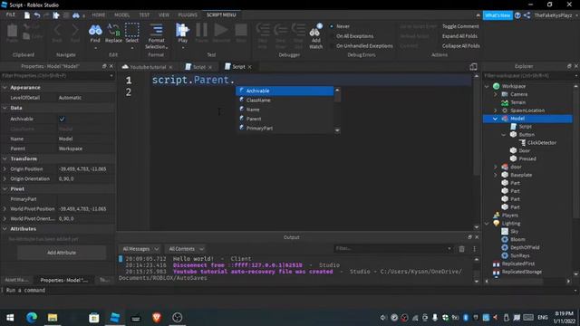Open the HOME ribbon tab

[99, 14]
